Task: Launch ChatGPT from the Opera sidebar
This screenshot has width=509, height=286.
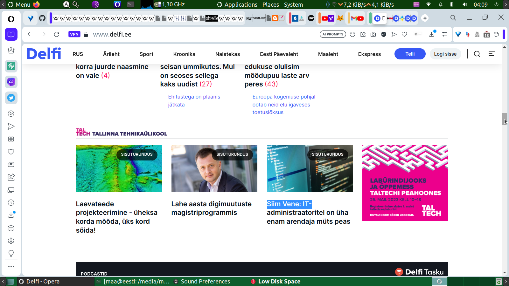Action: 11,66
